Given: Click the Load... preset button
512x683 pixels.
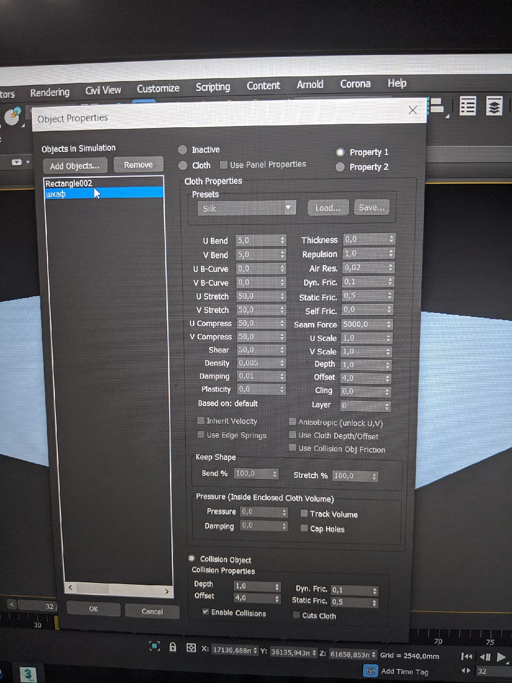Looking at the screenshot, I should coord(328,208).
